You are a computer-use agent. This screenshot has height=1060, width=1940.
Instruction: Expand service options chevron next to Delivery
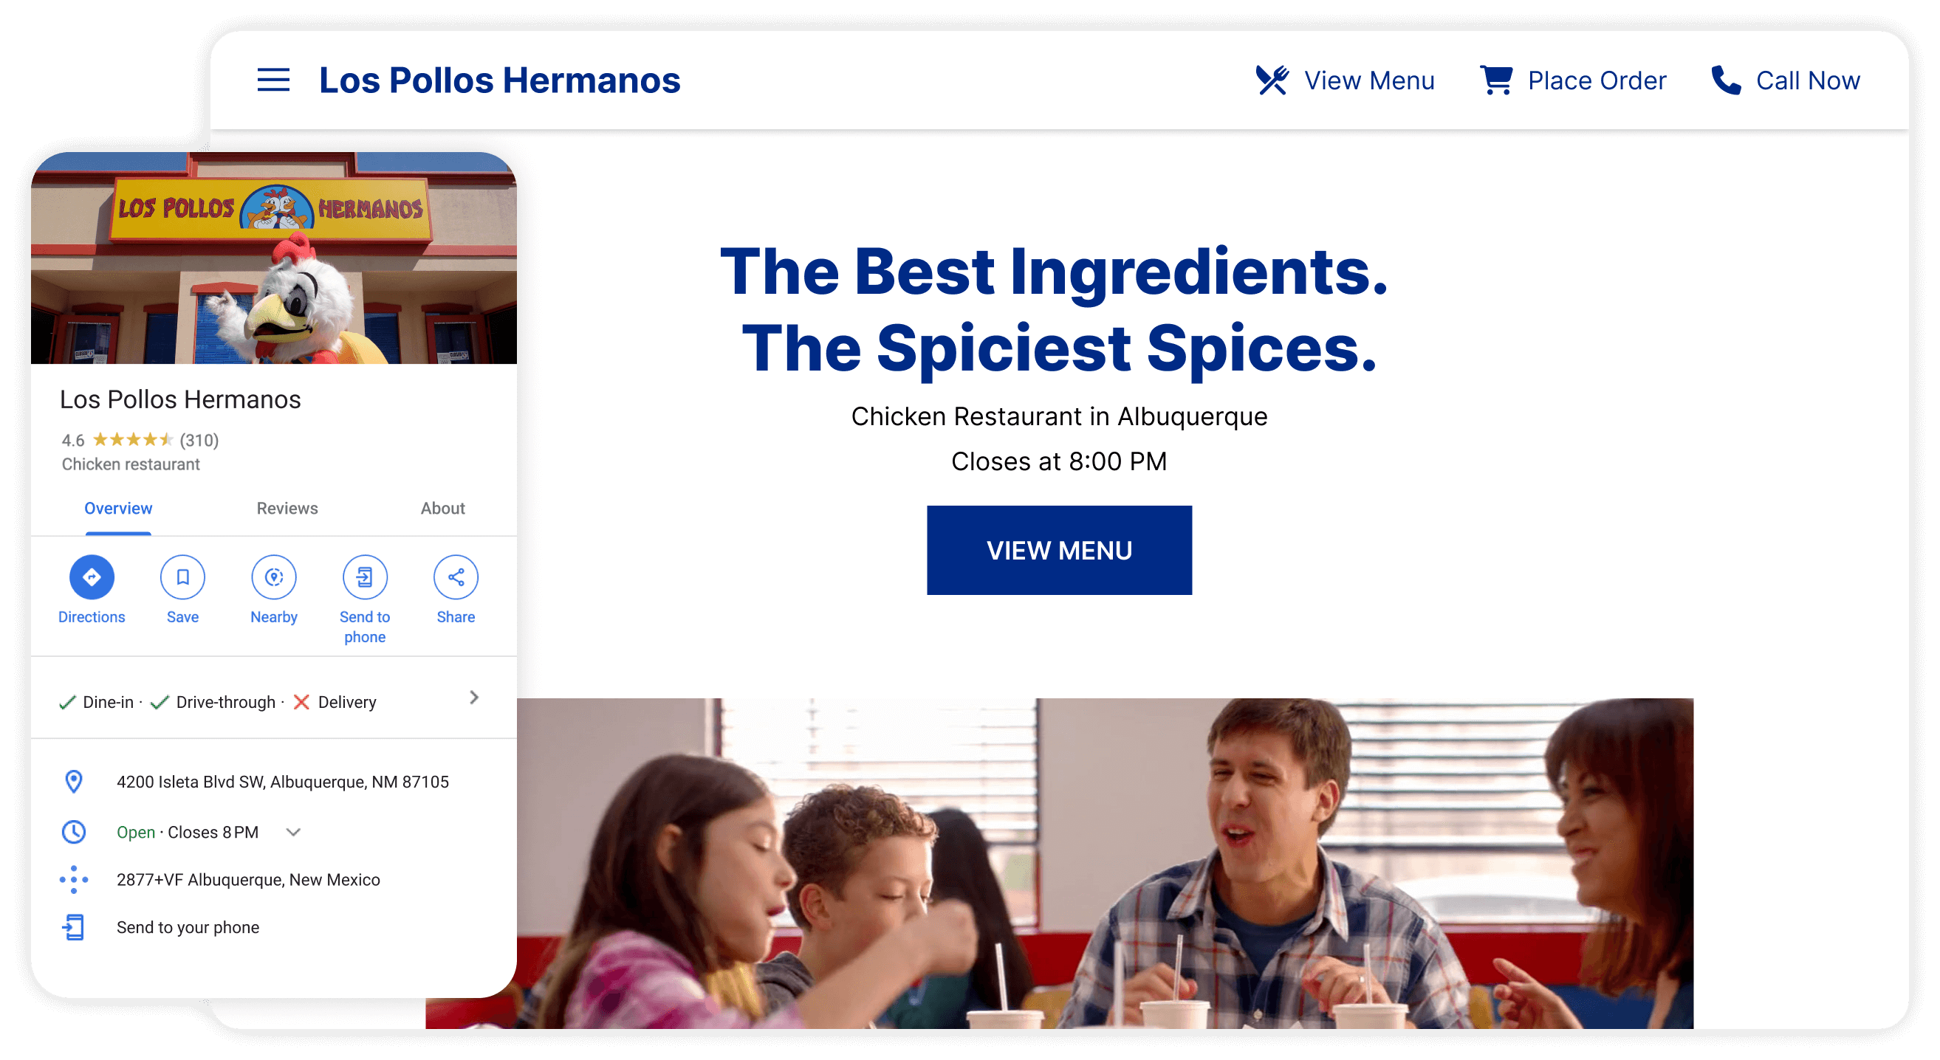[473, 698]
